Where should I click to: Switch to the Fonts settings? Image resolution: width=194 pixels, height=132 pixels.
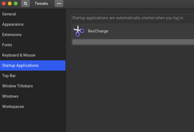pyautogui.click(x=33, y=45)
